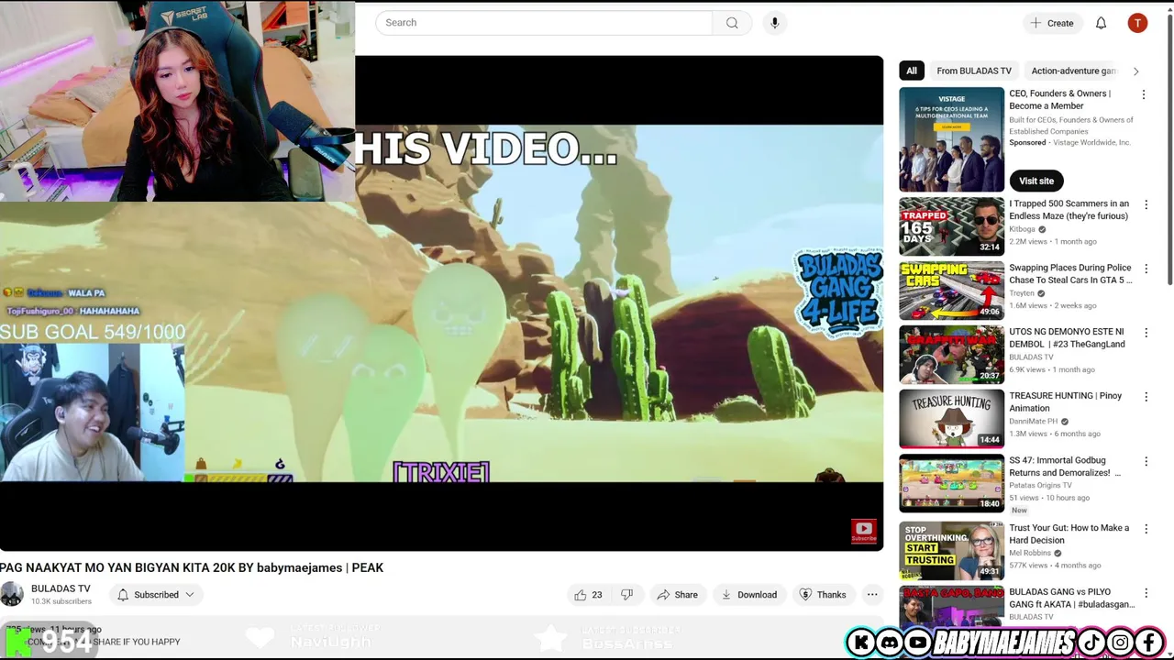This screenshot has height=660, width=1174.
Task: Open the Vistage CEO ad thumbnail
Action: [x=952, y=139]
